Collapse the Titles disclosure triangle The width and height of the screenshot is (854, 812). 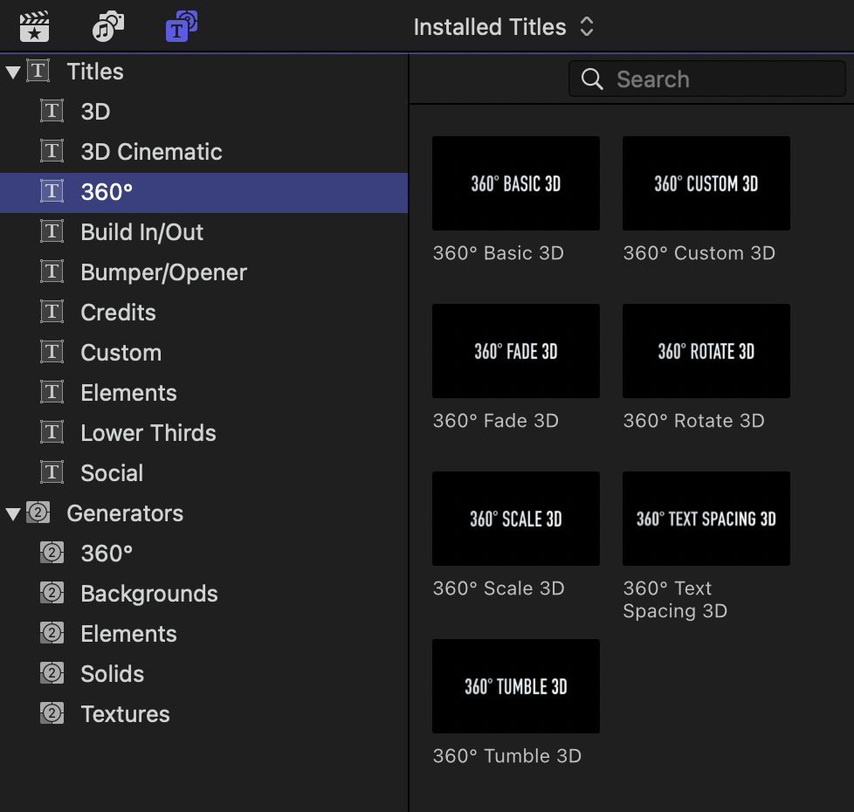(x=13, y=72)
